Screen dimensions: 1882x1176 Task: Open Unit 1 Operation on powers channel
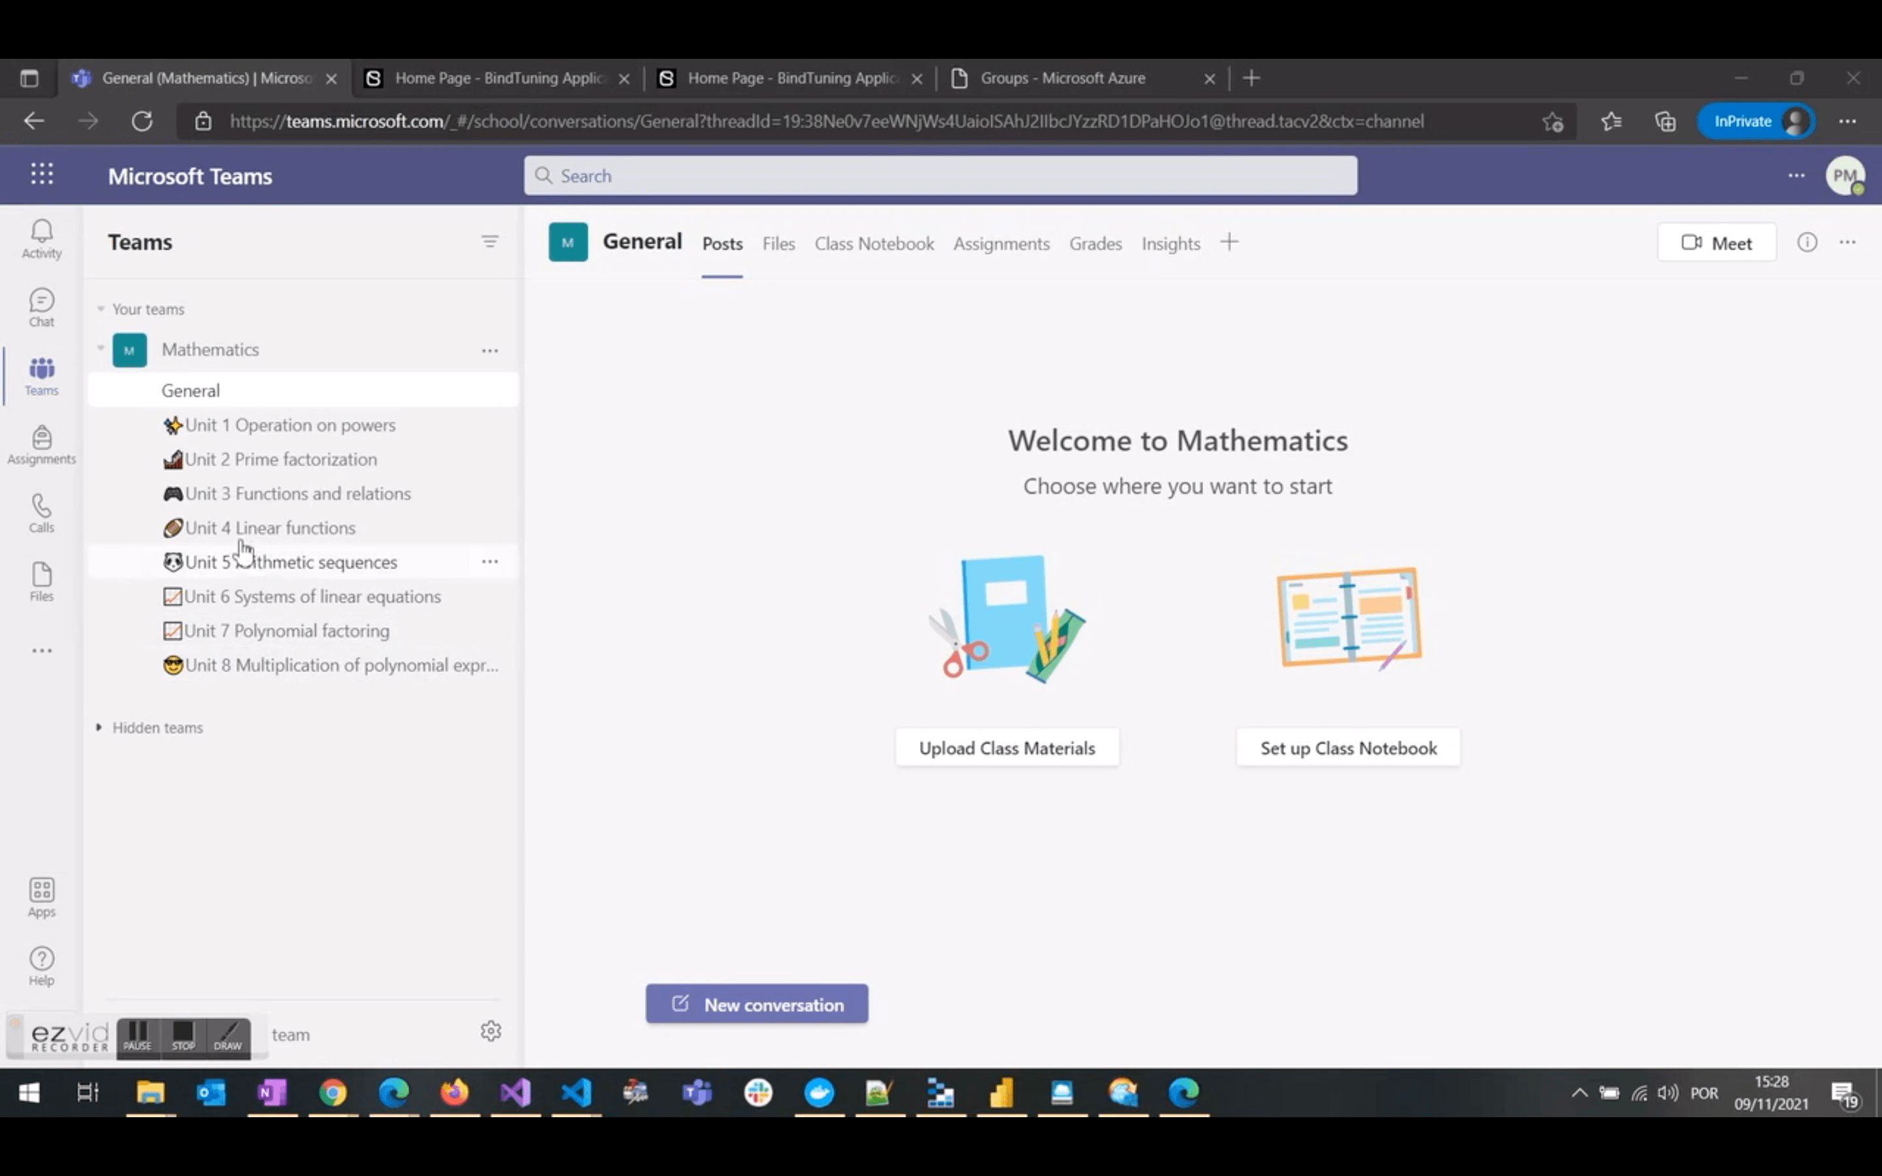click(303, 425)
